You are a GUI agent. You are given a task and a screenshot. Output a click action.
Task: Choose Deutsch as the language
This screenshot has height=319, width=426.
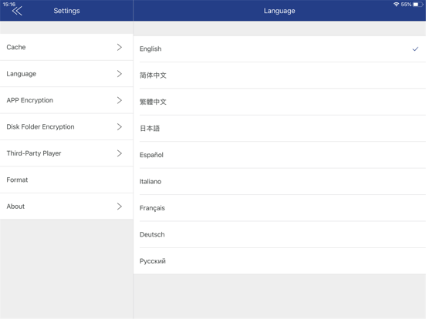click(279, 235)
